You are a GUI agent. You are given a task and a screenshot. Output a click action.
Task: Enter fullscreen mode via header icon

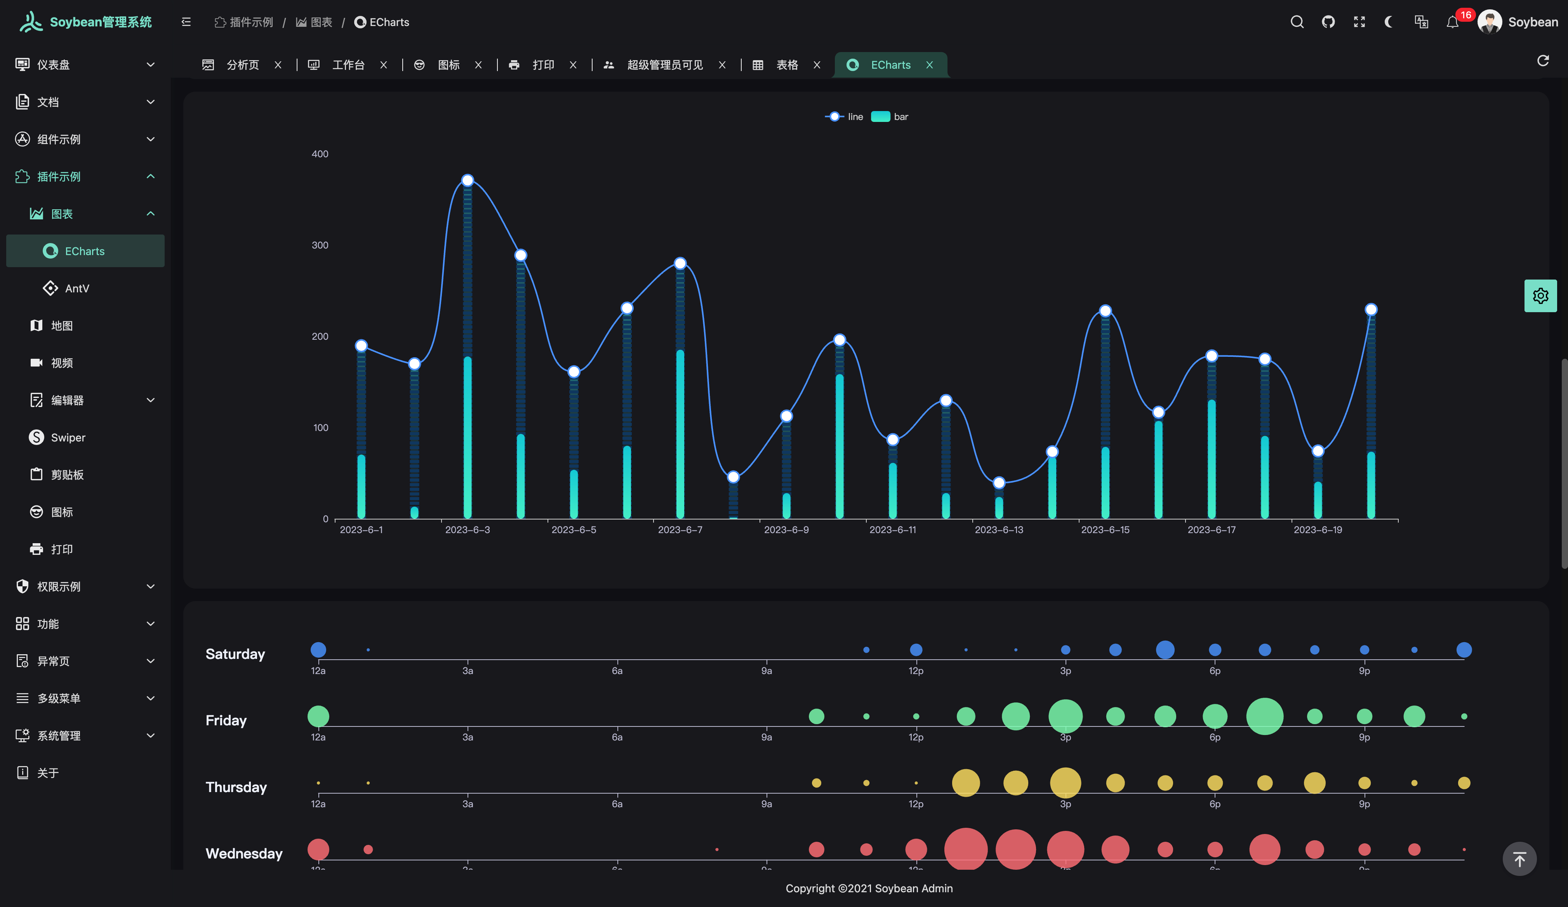pos(1359,23)
